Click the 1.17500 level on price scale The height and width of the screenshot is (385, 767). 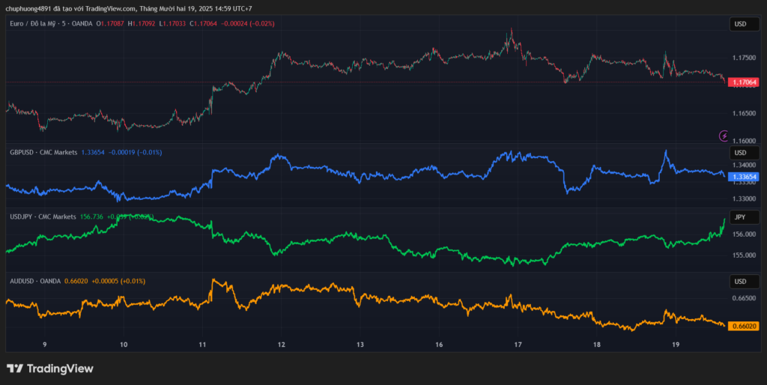744,58
